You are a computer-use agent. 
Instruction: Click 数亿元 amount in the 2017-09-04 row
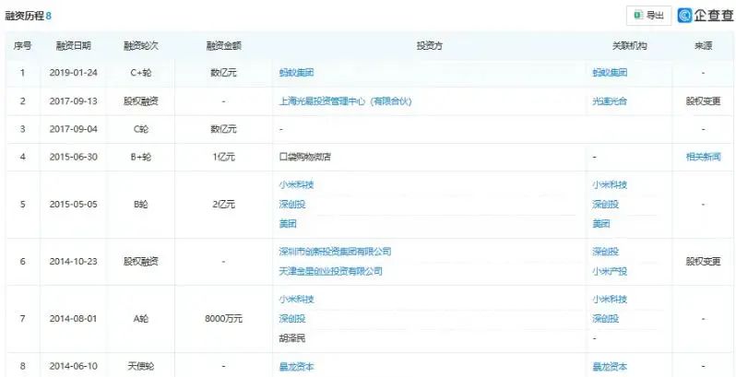[223, 129]
